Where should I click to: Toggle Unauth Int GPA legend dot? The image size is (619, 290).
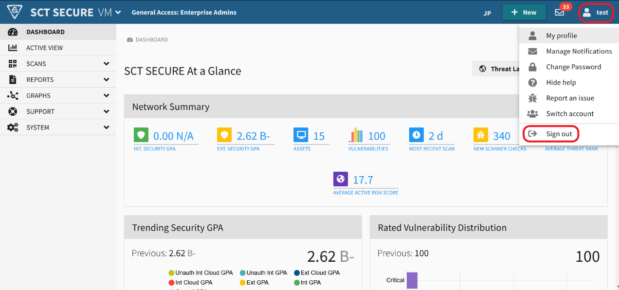click(x=242, y=273)
